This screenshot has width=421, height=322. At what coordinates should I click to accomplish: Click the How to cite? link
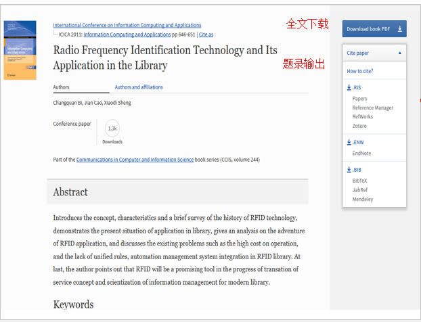(360, 71)
